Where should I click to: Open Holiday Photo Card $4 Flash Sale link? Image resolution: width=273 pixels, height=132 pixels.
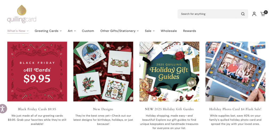tap(235, 109)
